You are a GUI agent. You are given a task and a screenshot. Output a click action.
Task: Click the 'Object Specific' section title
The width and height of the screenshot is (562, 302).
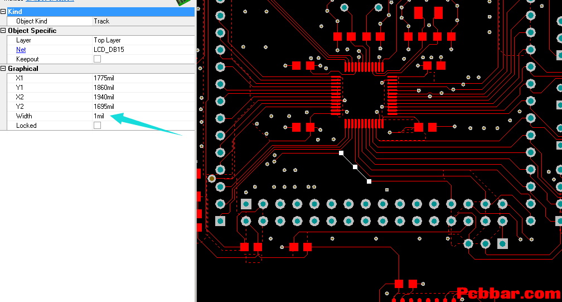click(x=32, y=31)
